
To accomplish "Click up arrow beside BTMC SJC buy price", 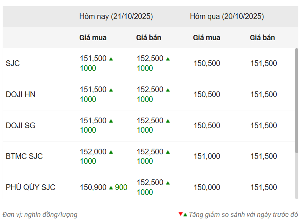I will 111,152.
